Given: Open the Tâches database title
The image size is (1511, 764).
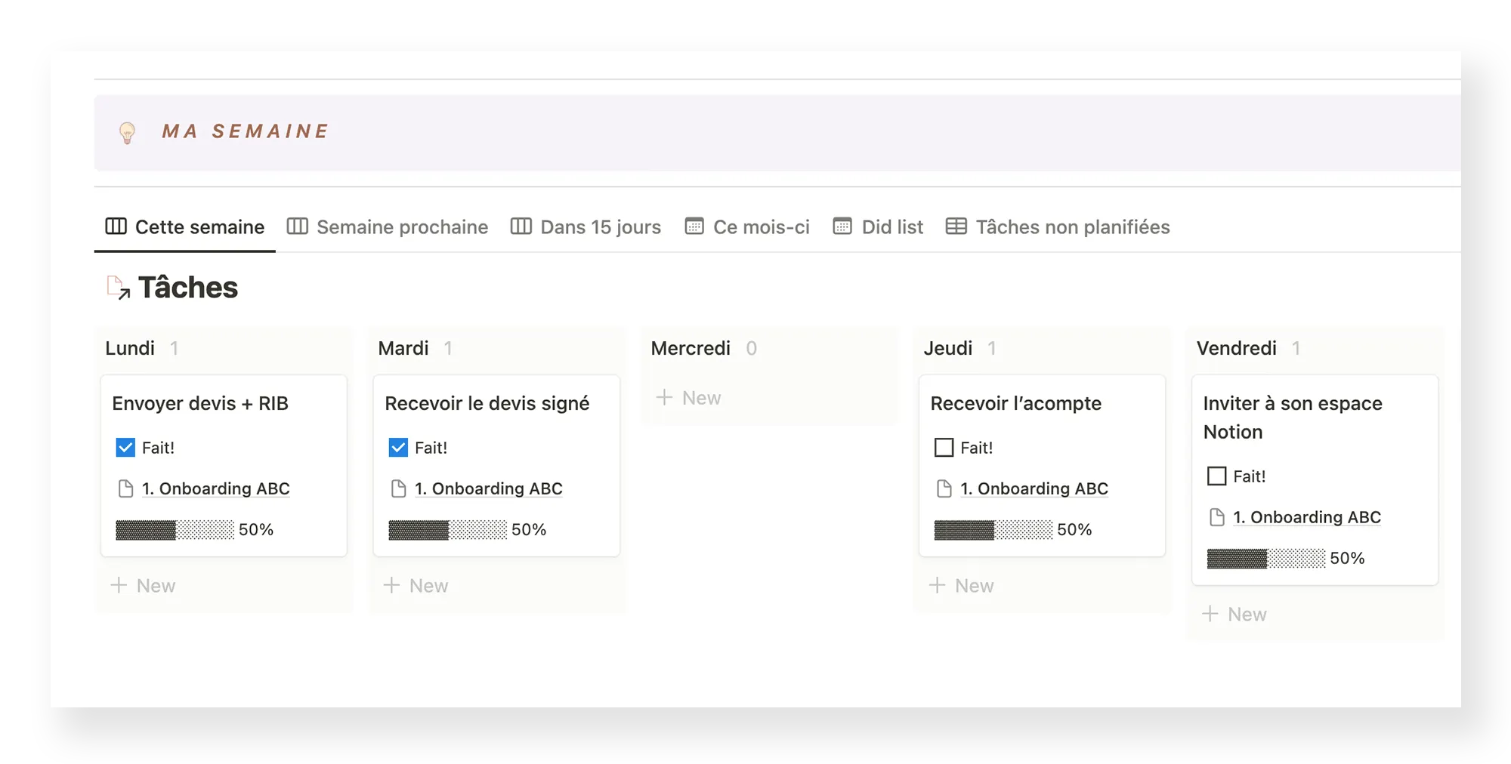Looking at the screenshot, I should [188, 288].
